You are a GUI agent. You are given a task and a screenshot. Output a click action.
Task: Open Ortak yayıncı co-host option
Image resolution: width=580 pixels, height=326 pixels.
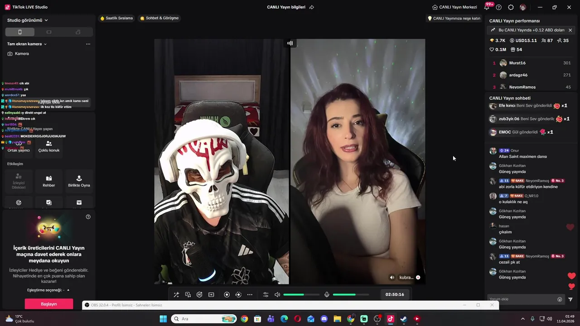19,147
